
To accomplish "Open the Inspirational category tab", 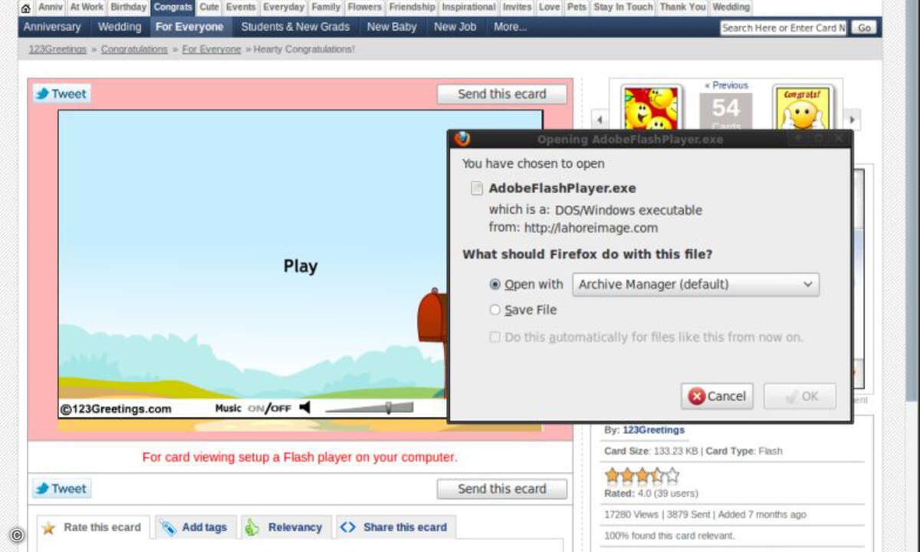I will (469, 8).
